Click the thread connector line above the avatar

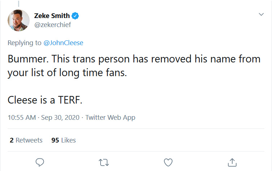(x=18, y=4)
